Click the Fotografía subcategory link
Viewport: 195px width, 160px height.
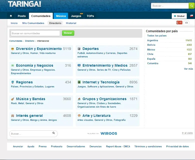click(120, 120)
